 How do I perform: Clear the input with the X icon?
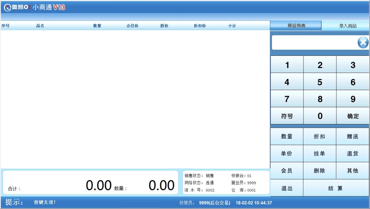pyautogui.click(x=363, y=42)
